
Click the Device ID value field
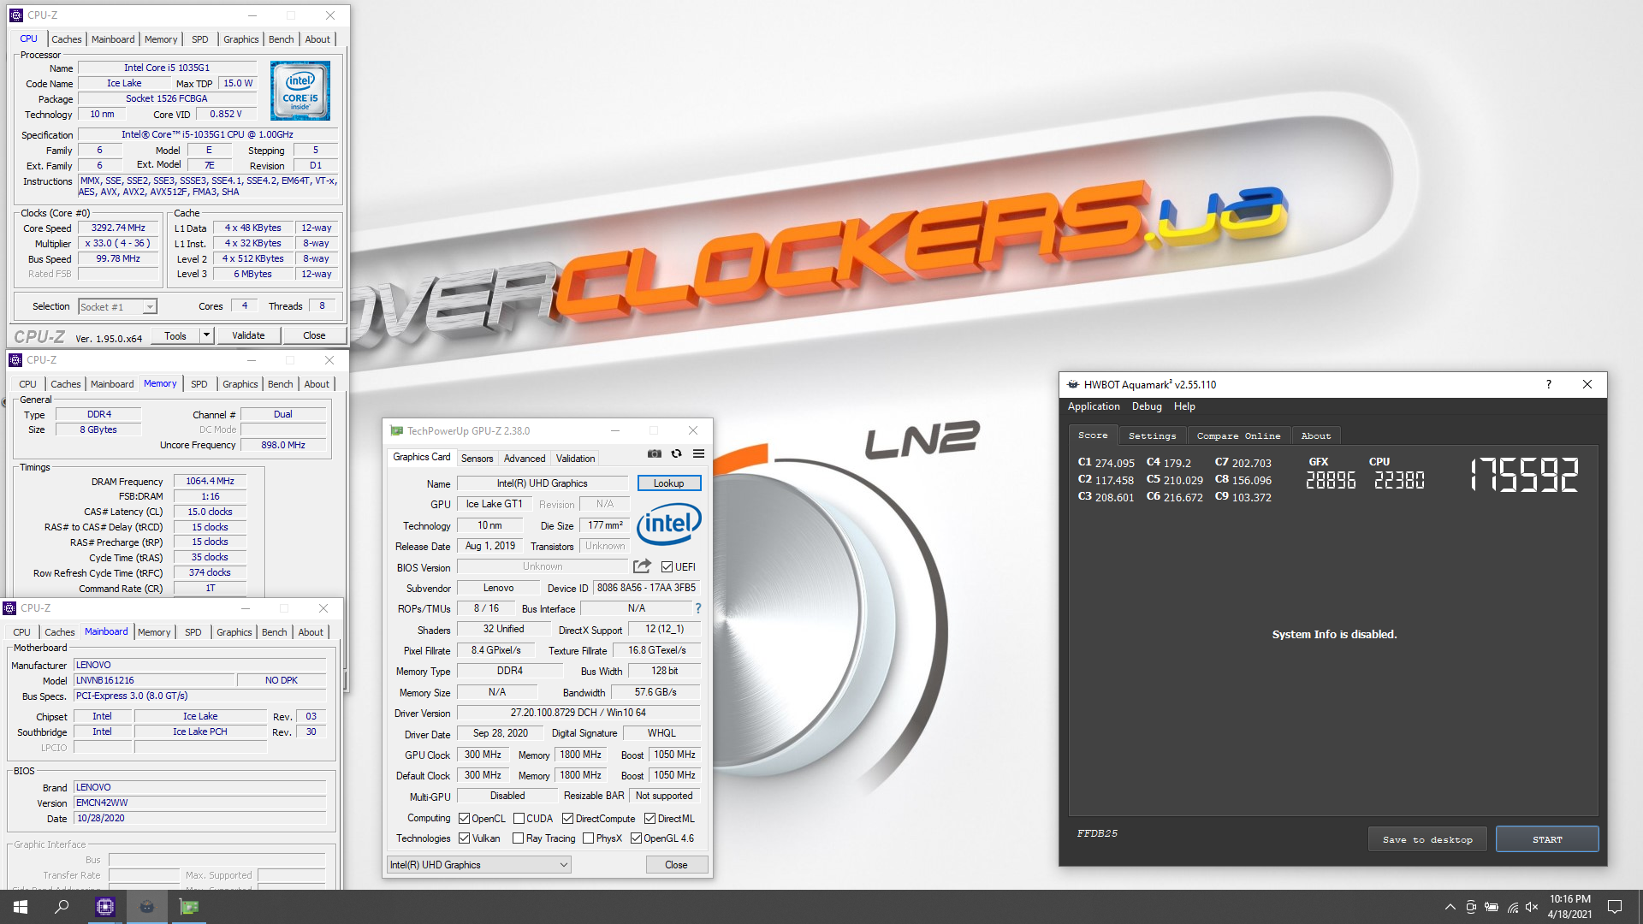pyautogui.click(x=647, y=588)
